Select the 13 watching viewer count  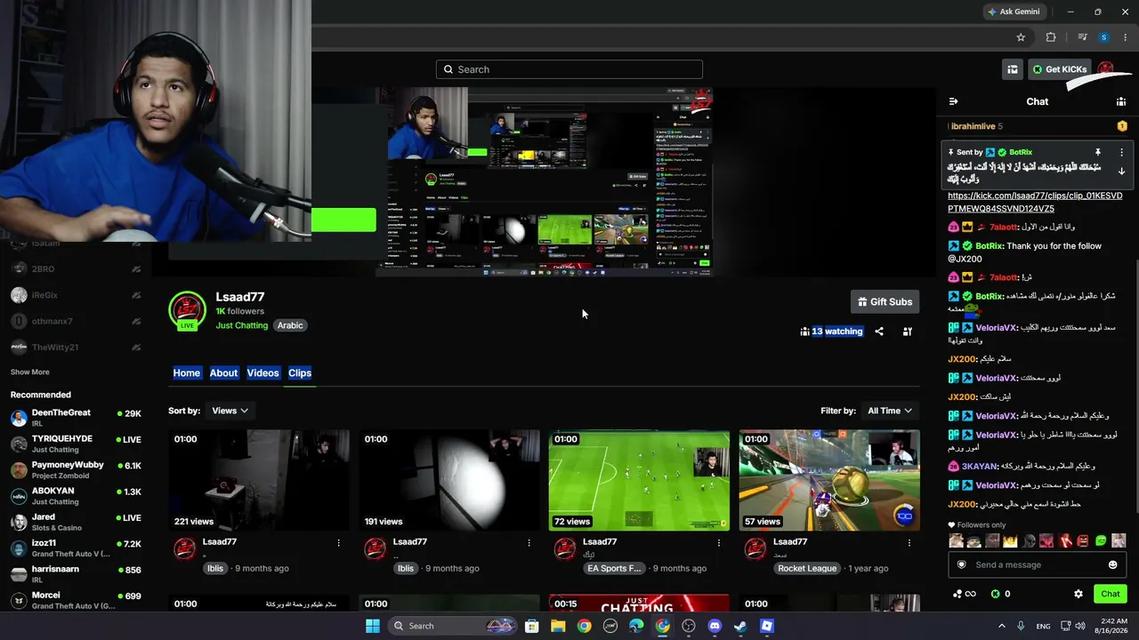pos(832,332)
